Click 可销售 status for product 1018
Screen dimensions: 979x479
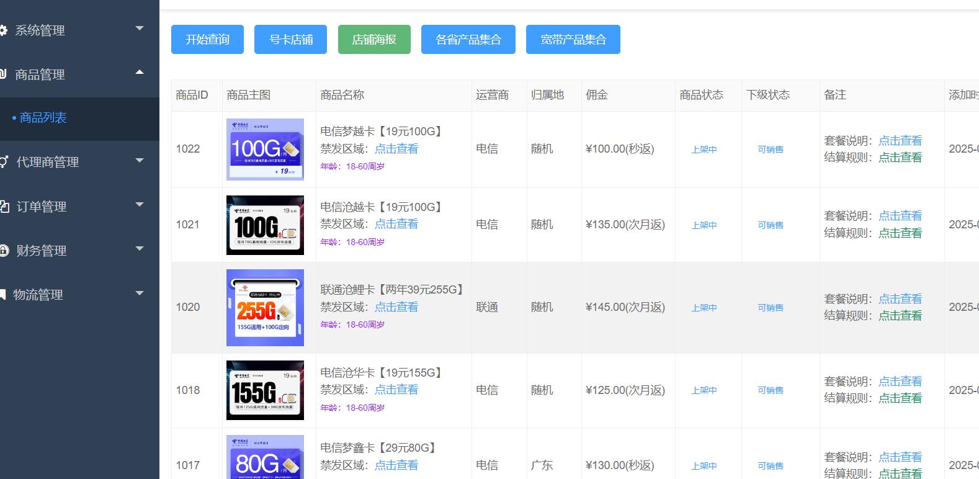771,390
